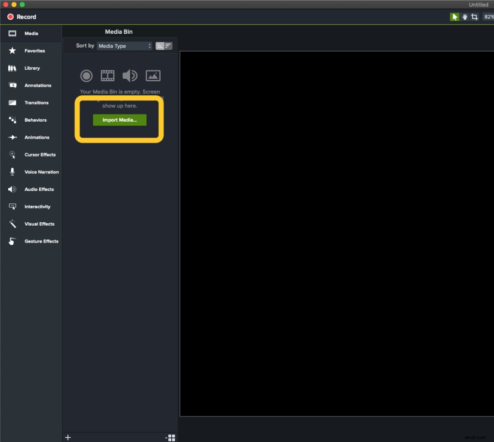Image resolution: width=494 pixels, height=442 pixels.
Task: Switch to the Transitions tab
Action: (x=12, y=102)
